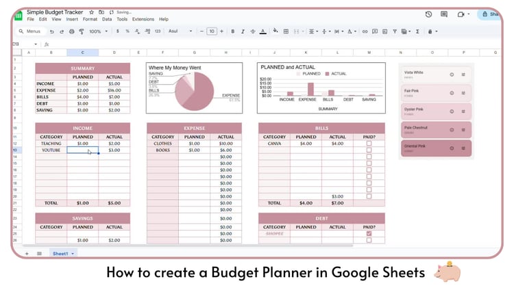
Task: Decrease decimal places in toolbar
Action: point(137,31)
